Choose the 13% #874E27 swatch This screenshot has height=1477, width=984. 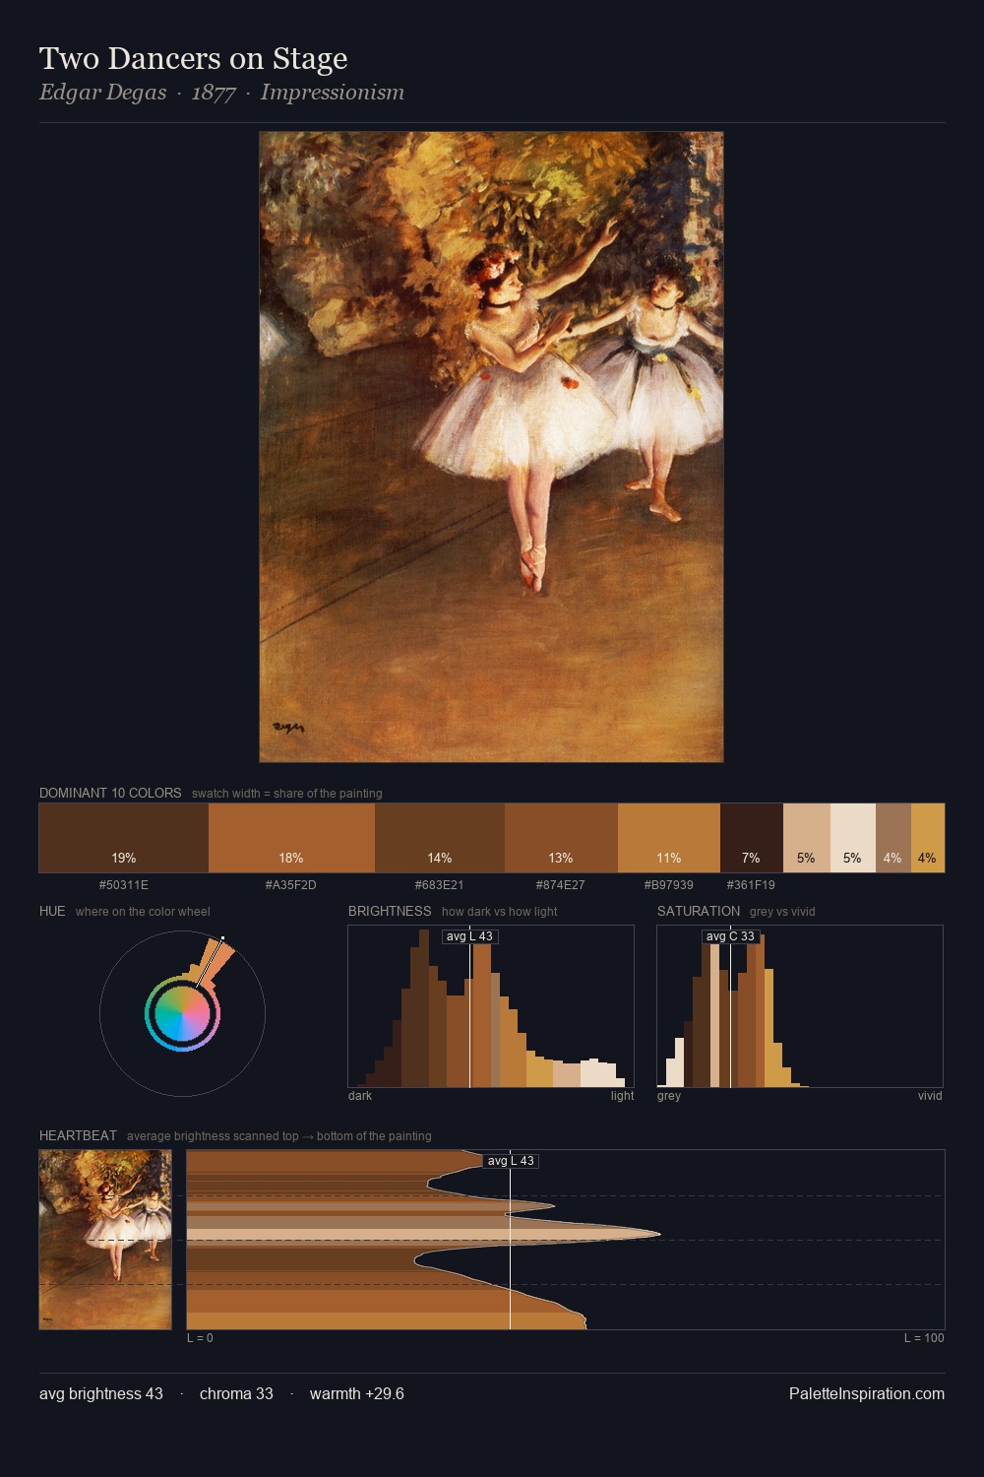point(561,838)
